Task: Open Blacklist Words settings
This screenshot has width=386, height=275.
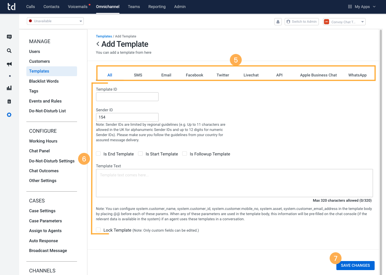Action: [x=44, y=81]
